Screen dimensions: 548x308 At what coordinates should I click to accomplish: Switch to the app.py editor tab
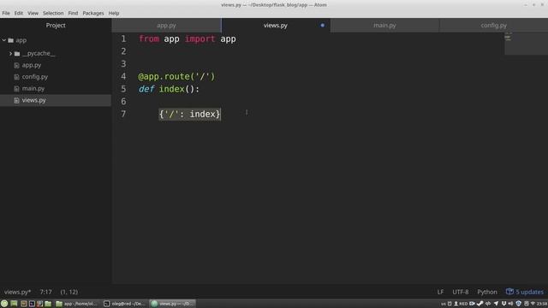click(166, 25)
